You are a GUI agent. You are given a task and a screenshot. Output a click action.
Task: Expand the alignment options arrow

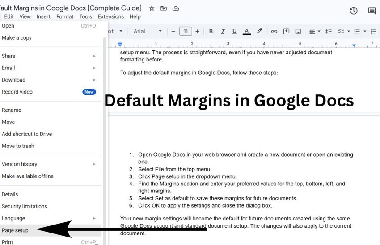point(319,31)
